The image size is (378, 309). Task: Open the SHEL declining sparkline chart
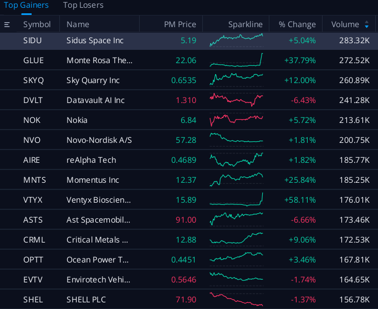click(236, 300)
